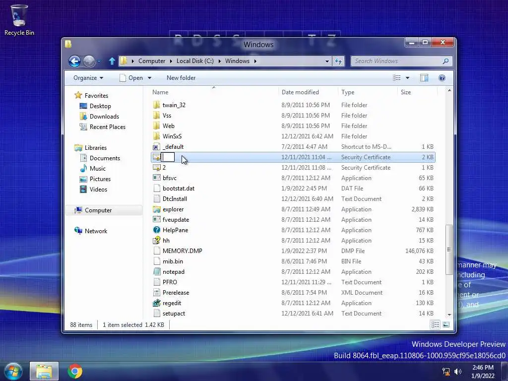Go up one folder level
The width and height of the screenshot is (508, 381).
pos(112,61)
